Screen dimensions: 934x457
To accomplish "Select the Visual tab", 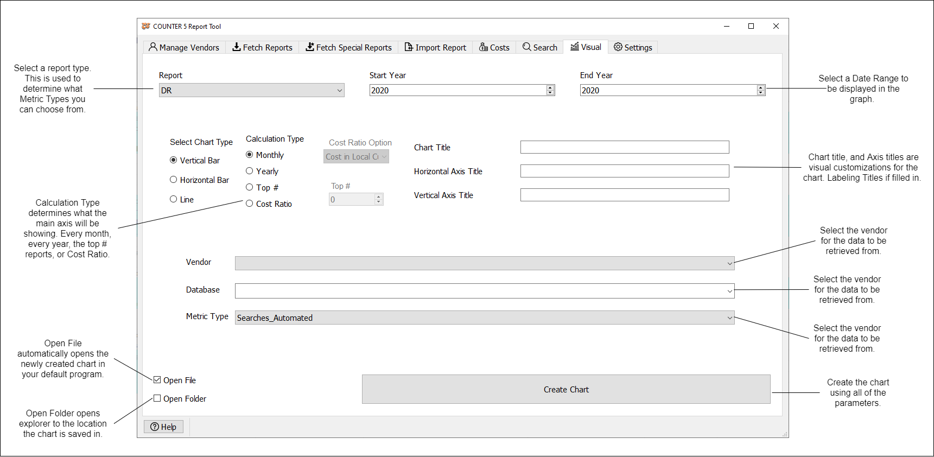I will click(x=586, y=47).
